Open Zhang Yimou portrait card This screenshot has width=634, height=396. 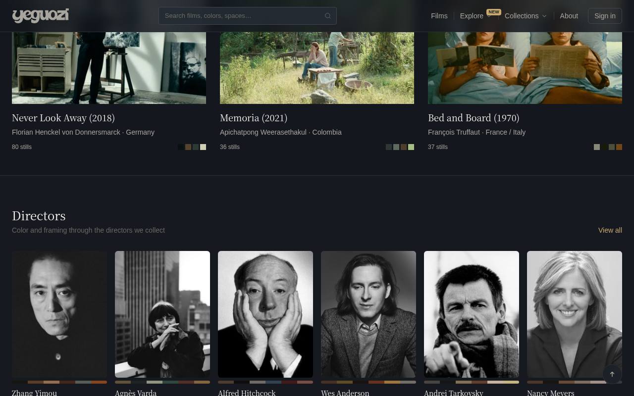click(x=59, y=314)
